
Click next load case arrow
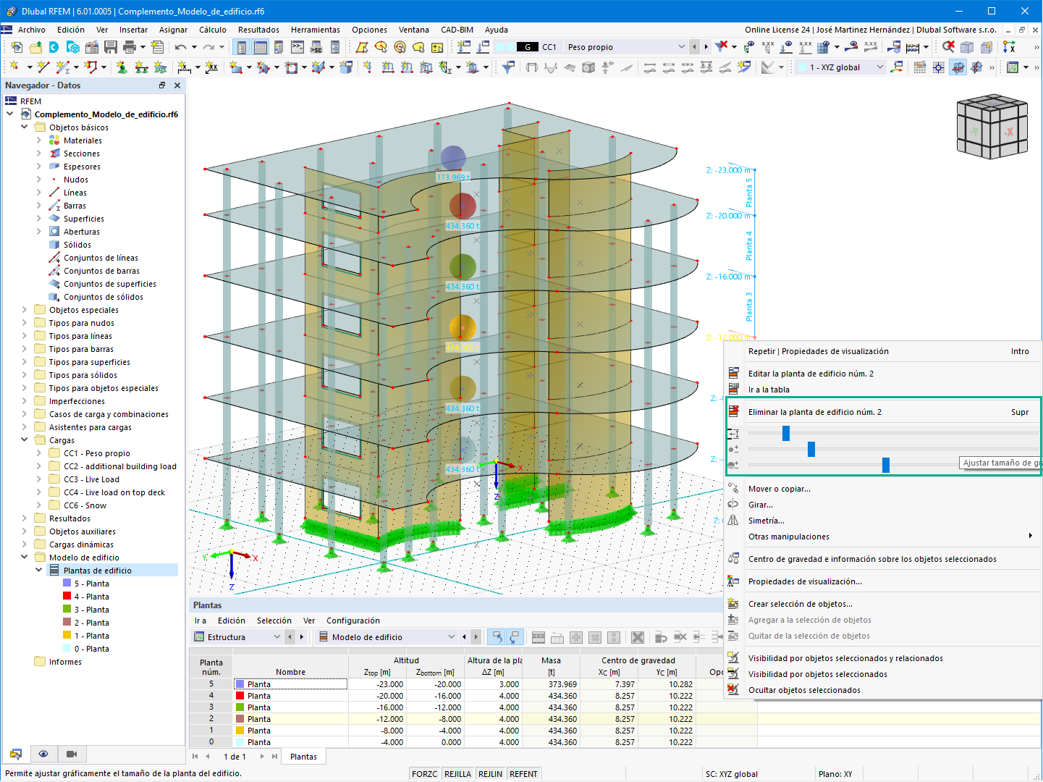pos(706,47)
